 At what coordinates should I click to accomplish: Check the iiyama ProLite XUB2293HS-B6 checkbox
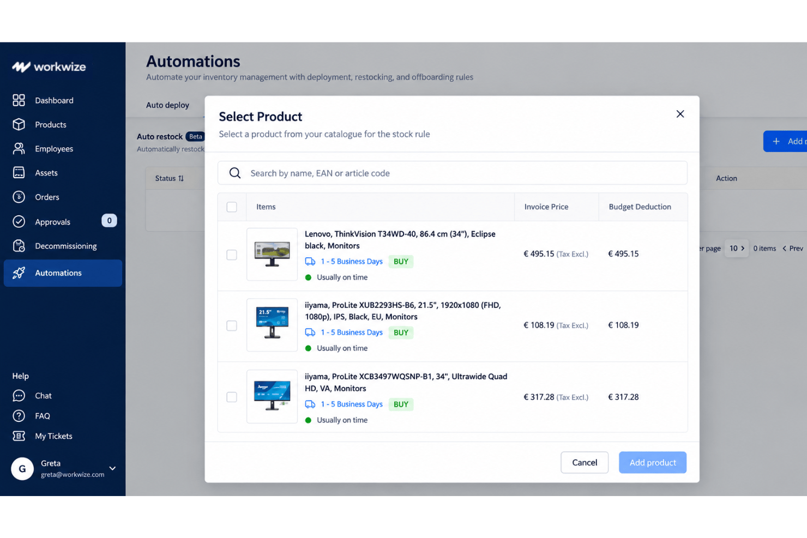click(232, 325)
